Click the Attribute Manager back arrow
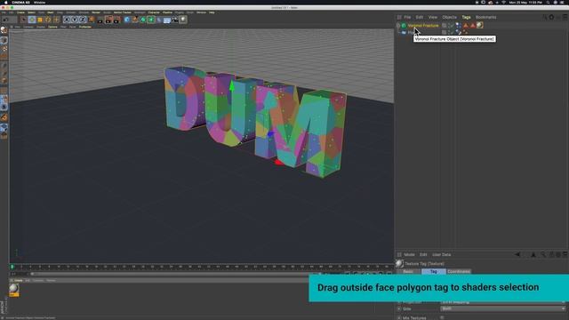 (x=517, y=255)
